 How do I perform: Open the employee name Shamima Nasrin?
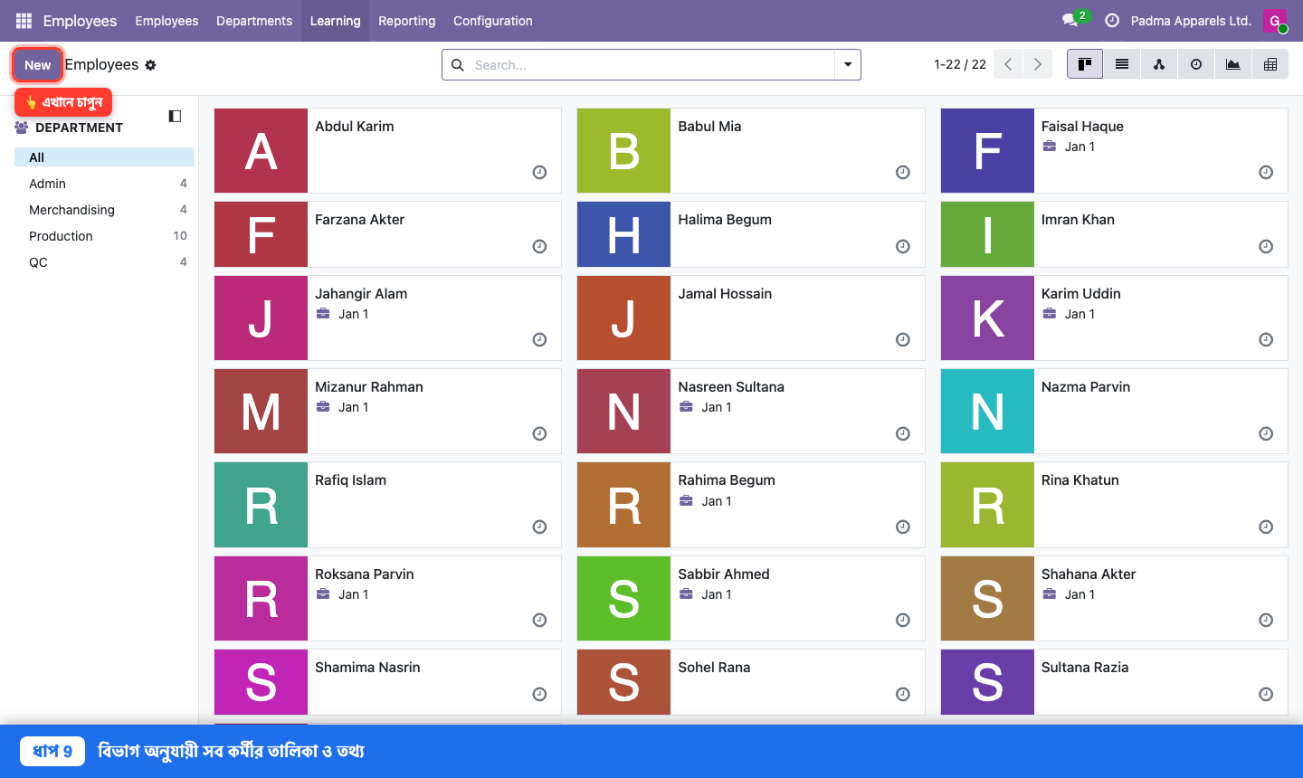367,668
